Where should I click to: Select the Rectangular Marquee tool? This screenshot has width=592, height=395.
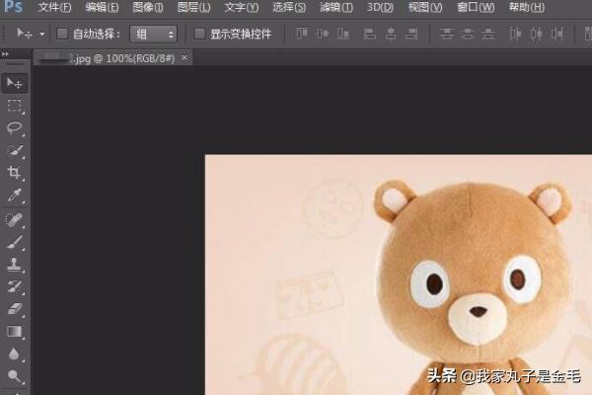point(15,106)
